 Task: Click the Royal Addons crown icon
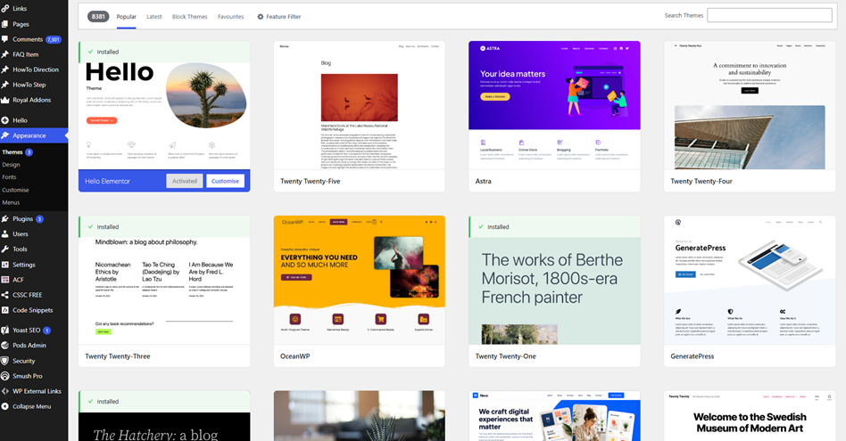click(5, 100)
